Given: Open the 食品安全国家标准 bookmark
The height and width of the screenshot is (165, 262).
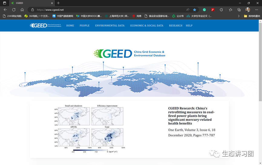Looking at the screenshot, I should pos(157,16).
